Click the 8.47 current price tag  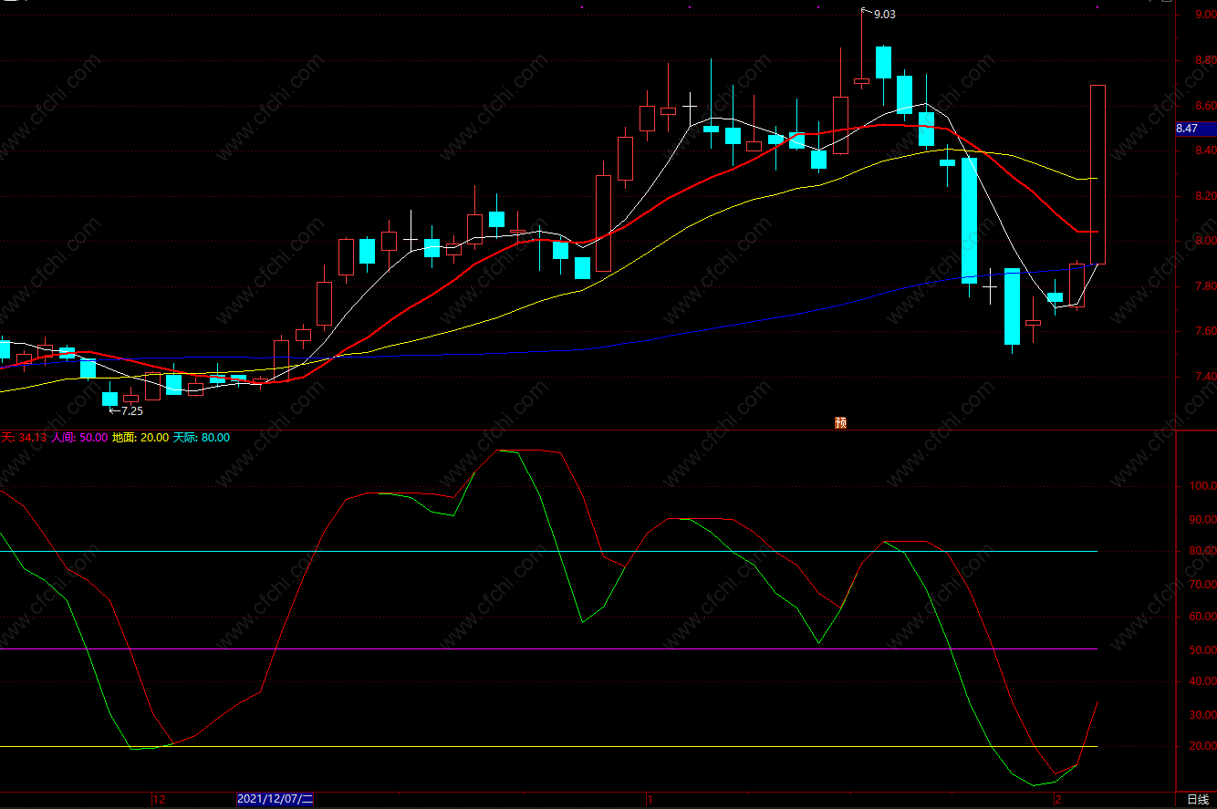tap(1196, 129)
